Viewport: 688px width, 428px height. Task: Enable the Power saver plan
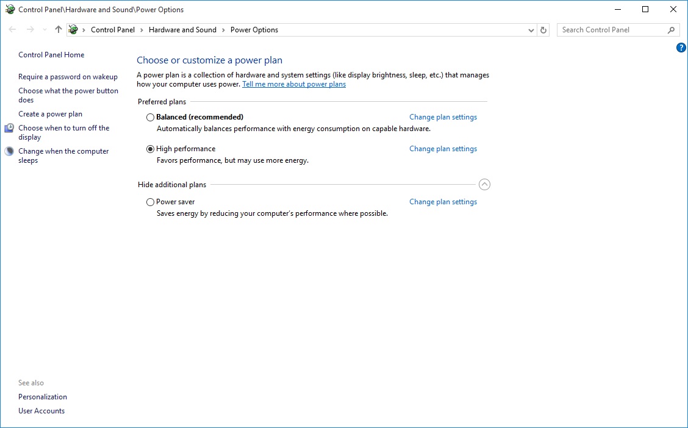tap(150, 202)
